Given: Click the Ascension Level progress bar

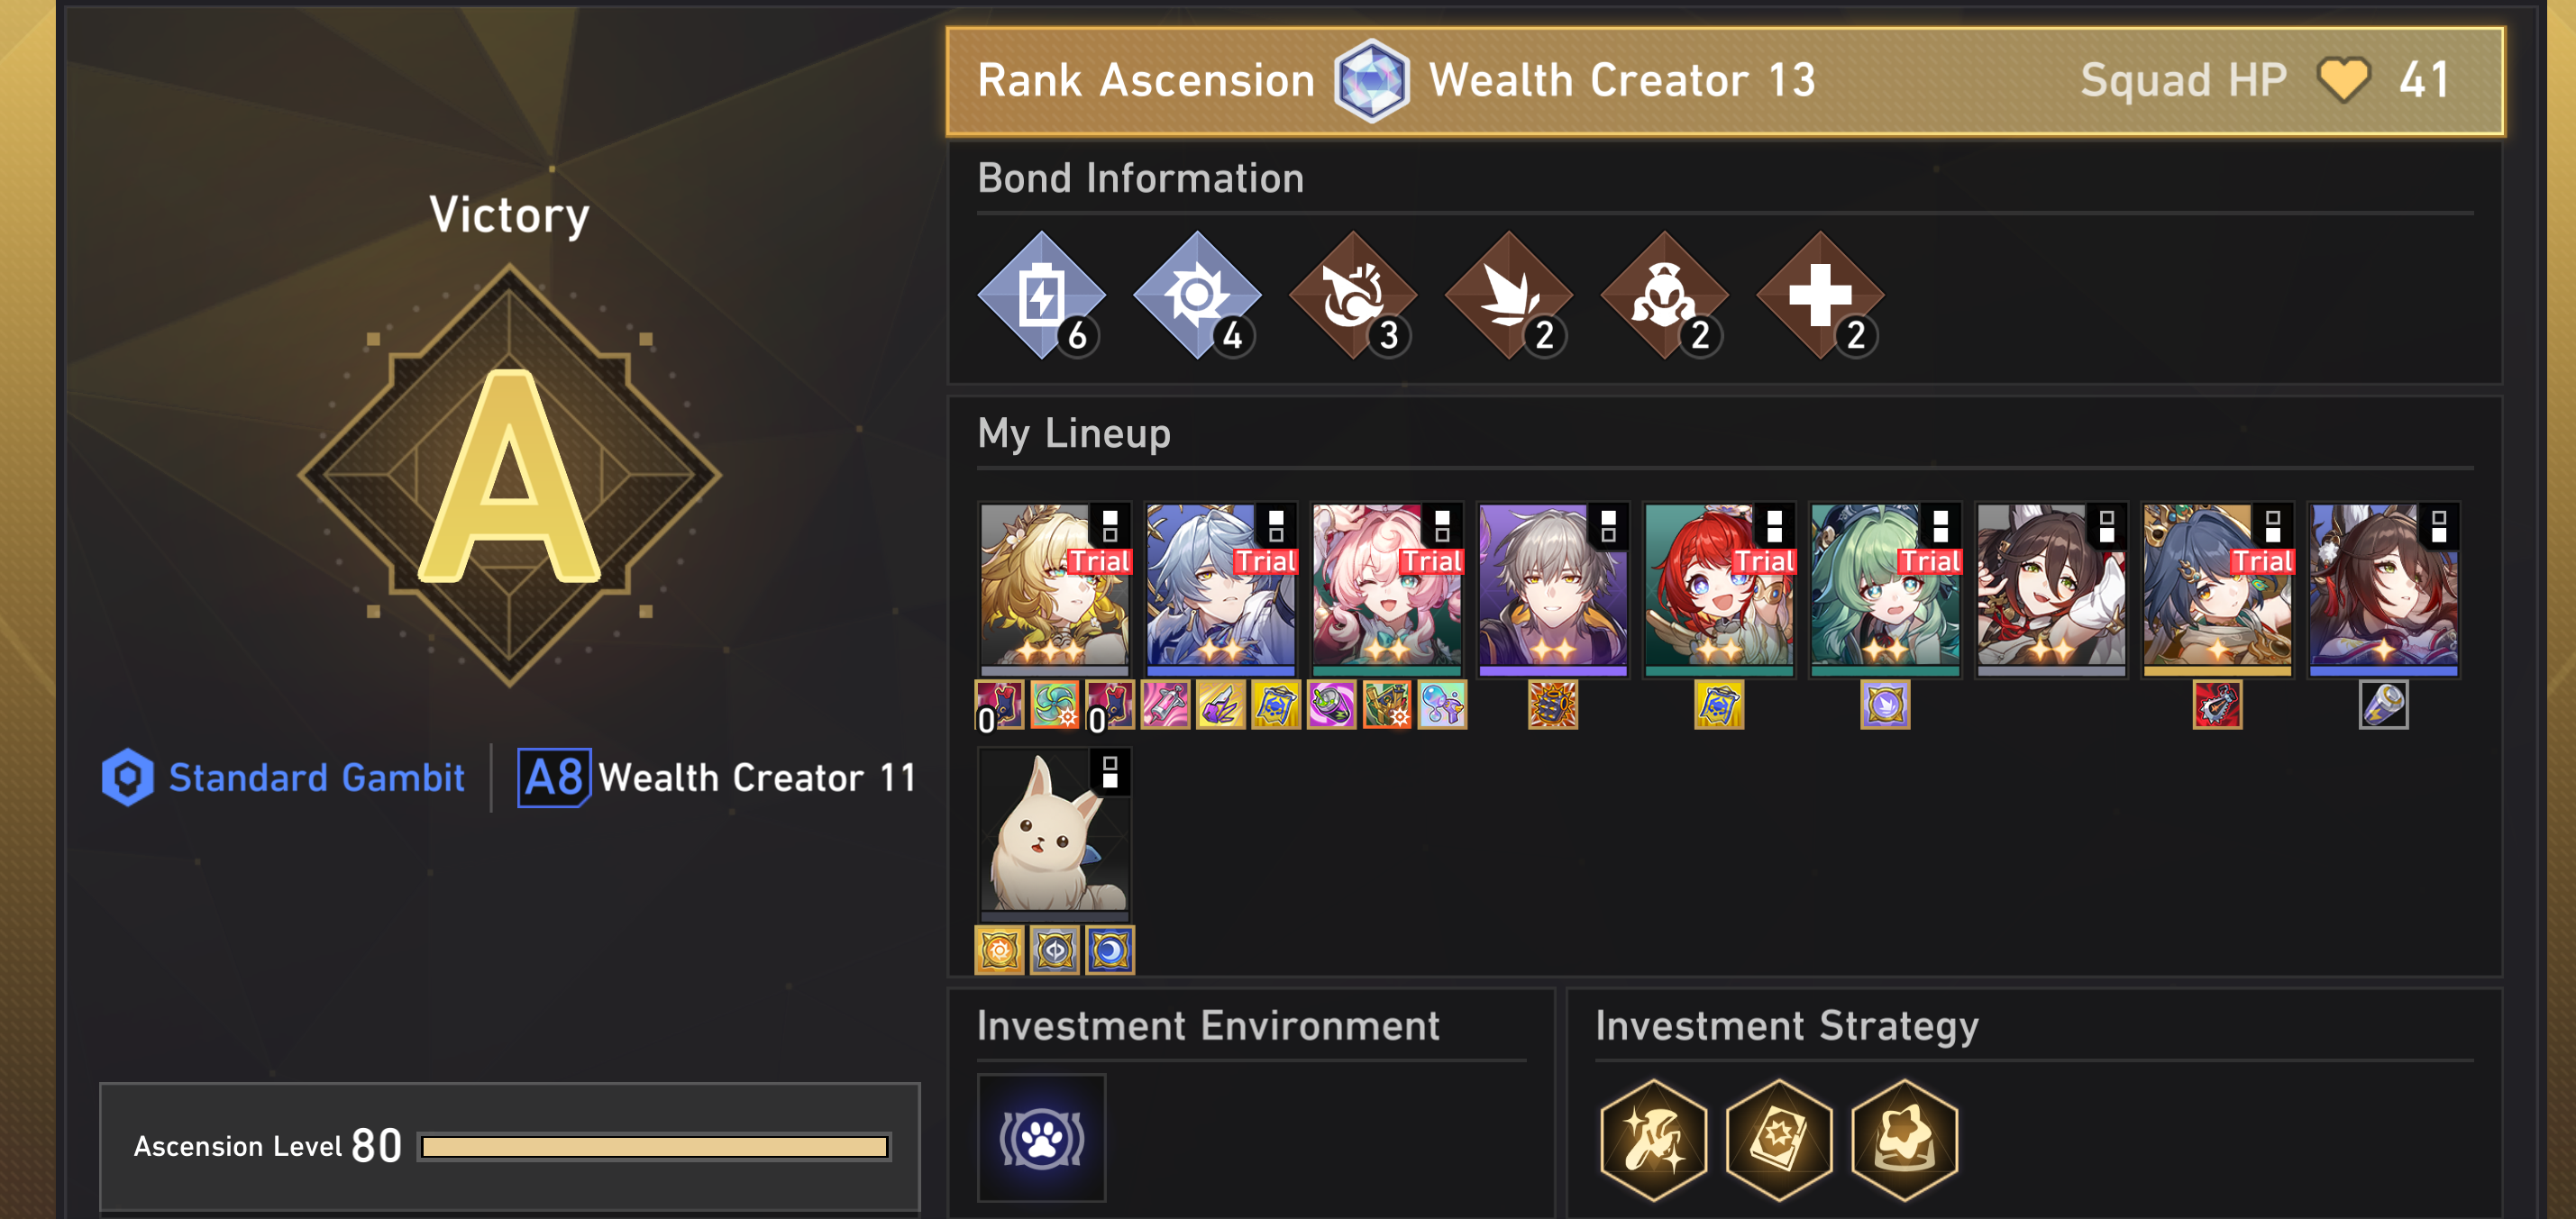Looking at the screenshot, I should [655, 1146].
